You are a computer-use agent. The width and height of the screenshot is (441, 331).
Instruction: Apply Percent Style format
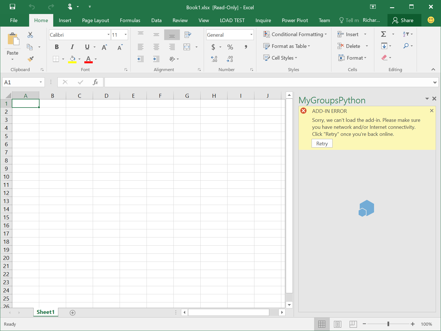pos(230,47)
